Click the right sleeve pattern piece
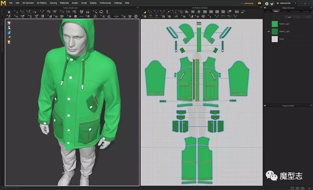This screenshot has width=313, height=190. [x=238, y=78]
